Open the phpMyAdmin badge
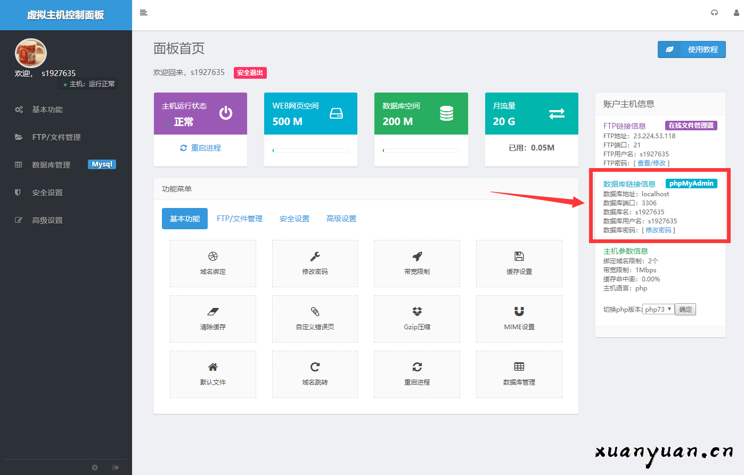The width and height of the screenshot is (744, 475). pyautogui.click(x=691, y=184)
